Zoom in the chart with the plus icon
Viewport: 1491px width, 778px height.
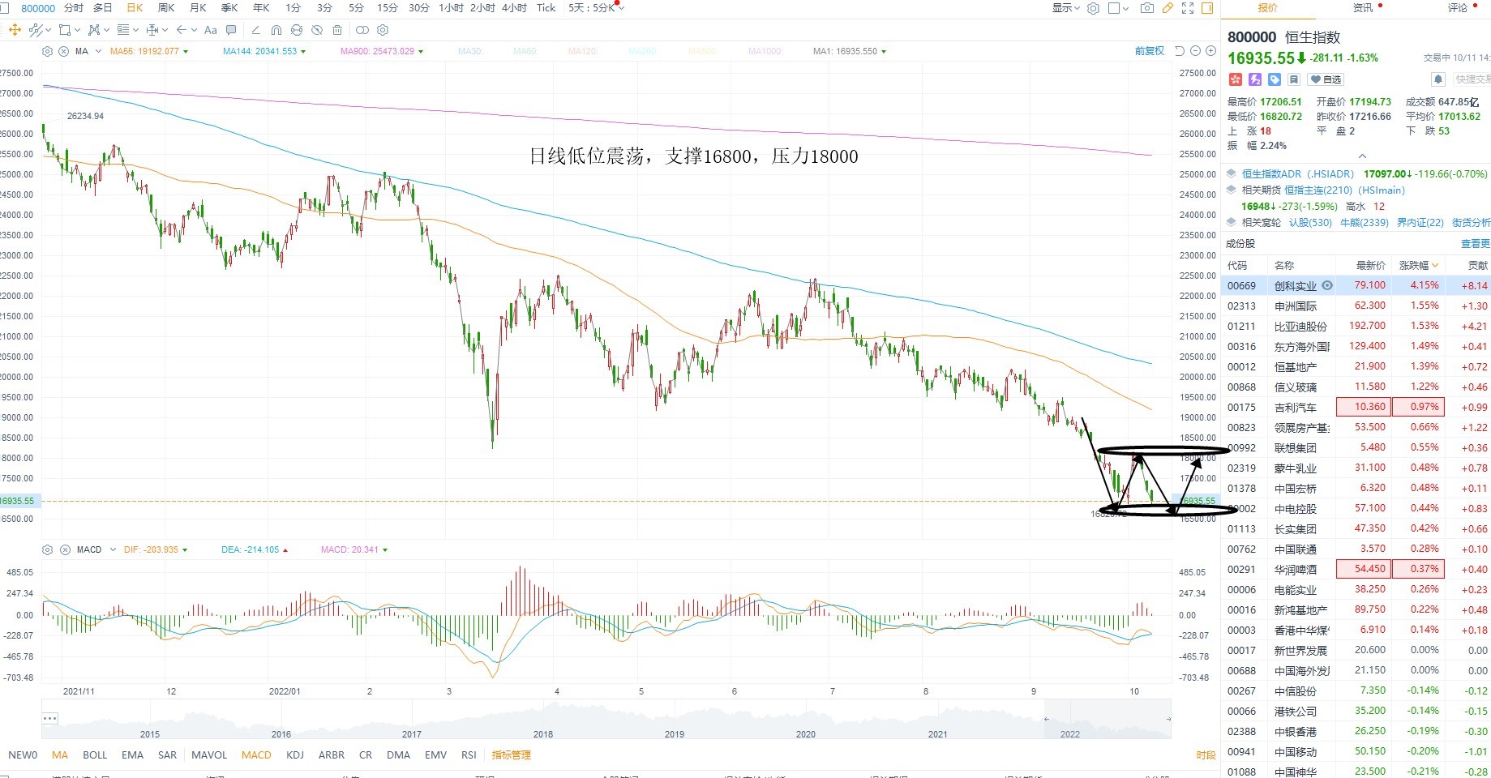[x=1210, y=51]
